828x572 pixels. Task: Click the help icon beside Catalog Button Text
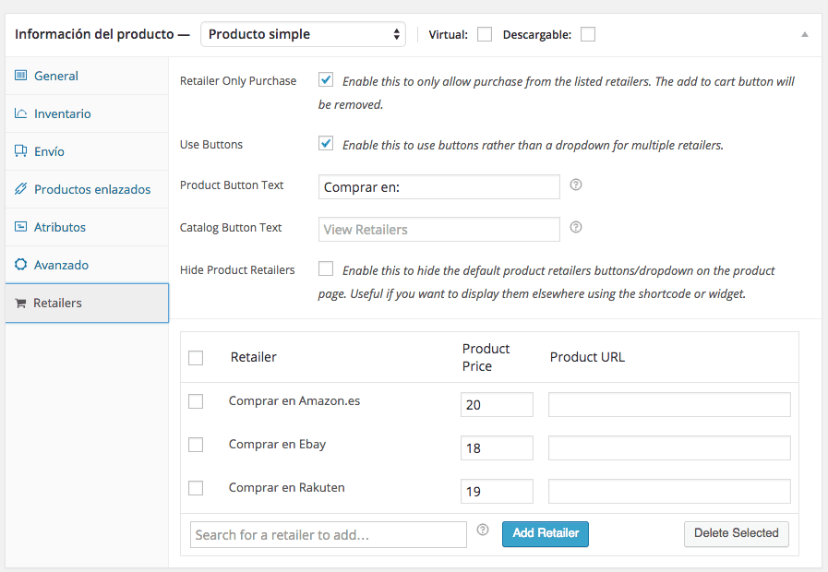(x=576, y=227)
